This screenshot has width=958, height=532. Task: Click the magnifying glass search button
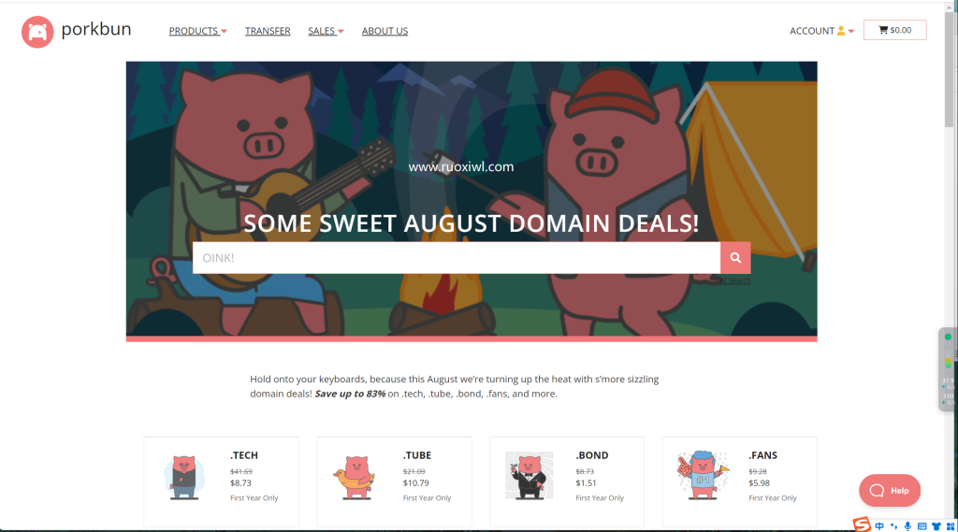pos(735,258)
